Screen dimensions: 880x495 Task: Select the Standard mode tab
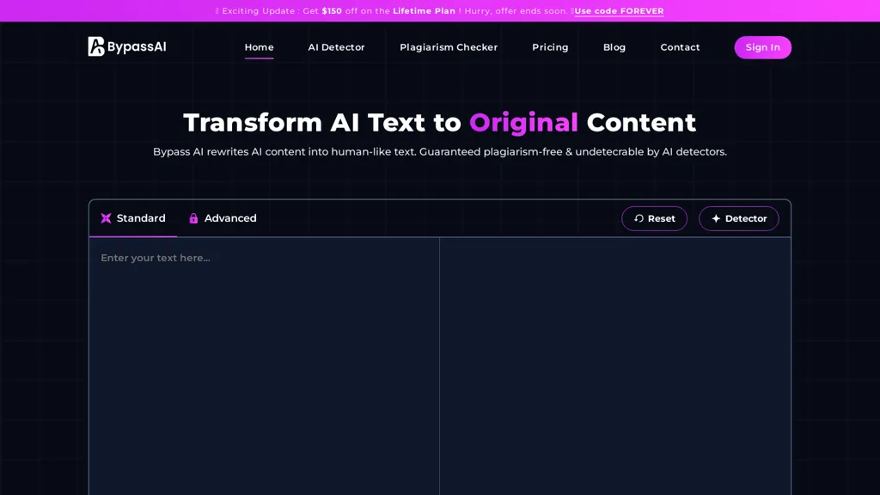133,218
